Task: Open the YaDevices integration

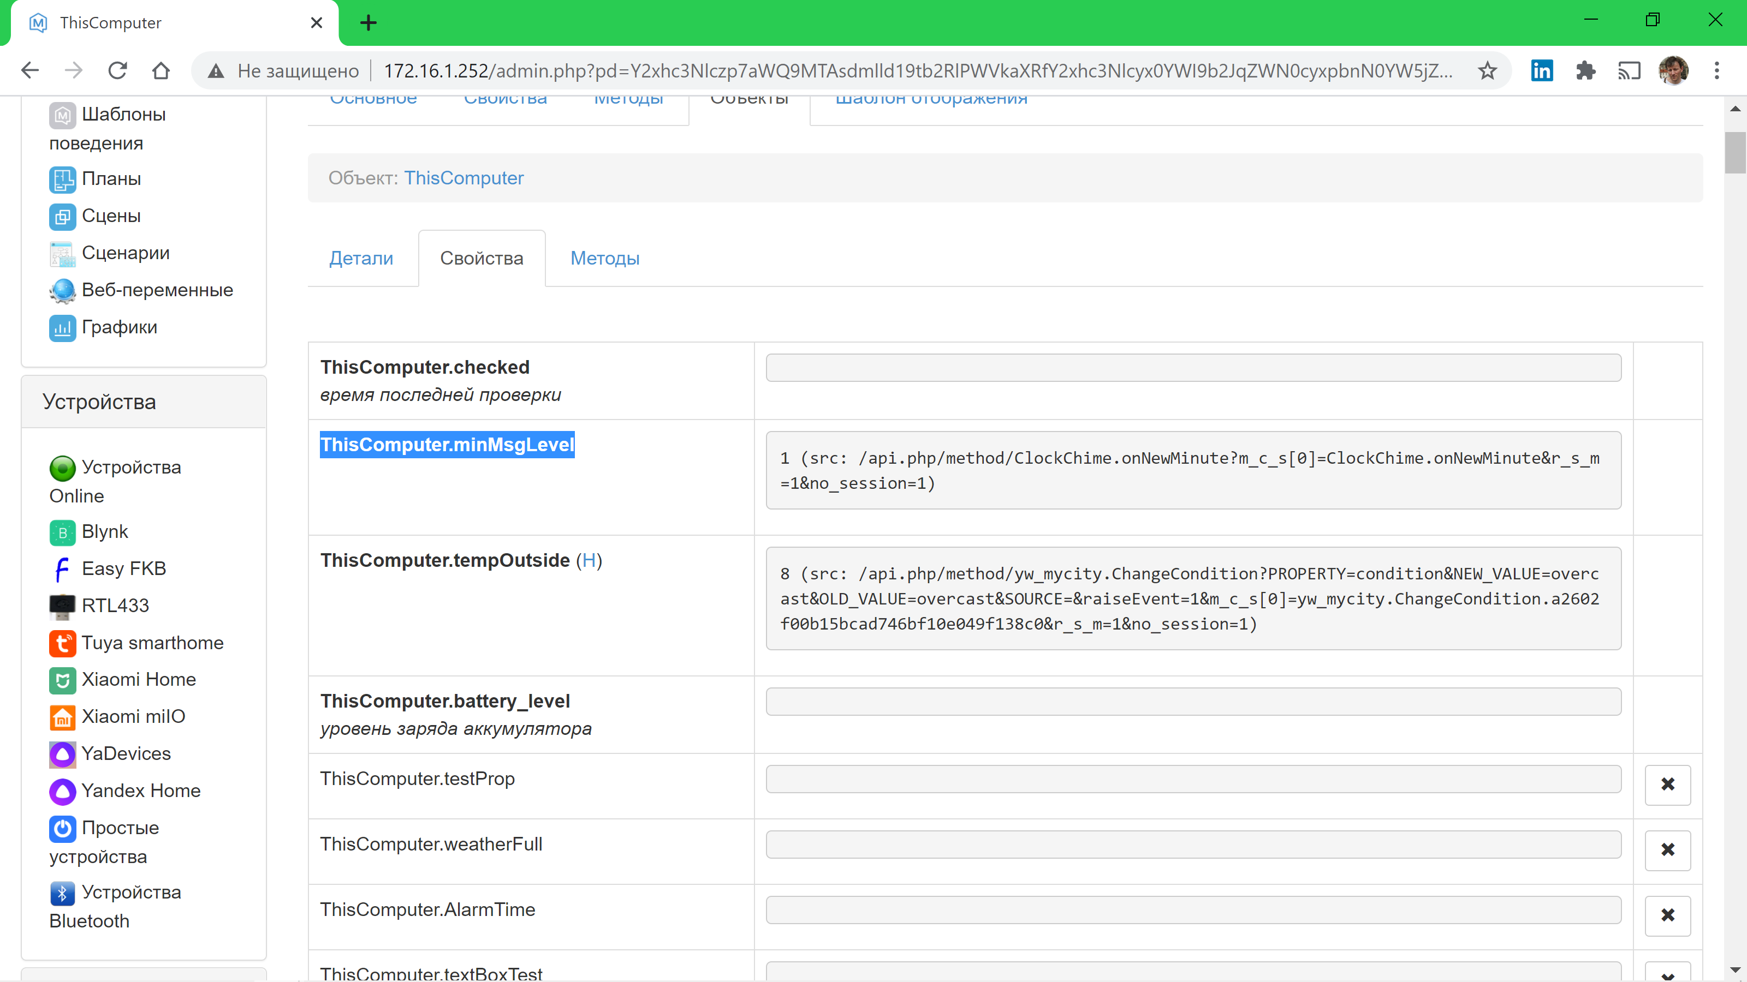Action: (126, 753)
